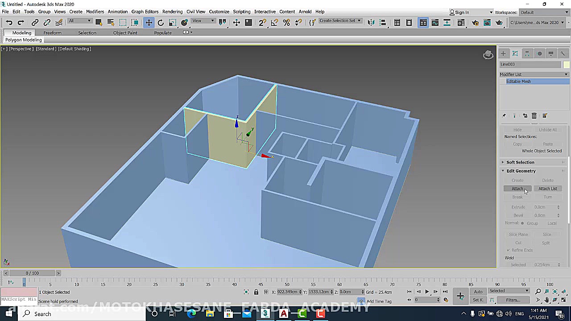Click the Mirror tool icon
The width and height of the screenshot is (571, 321).
point(371,22)
